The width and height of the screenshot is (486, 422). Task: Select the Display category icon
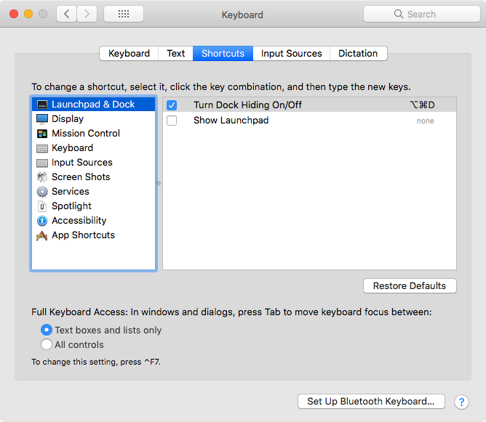[x=42, y=119]
